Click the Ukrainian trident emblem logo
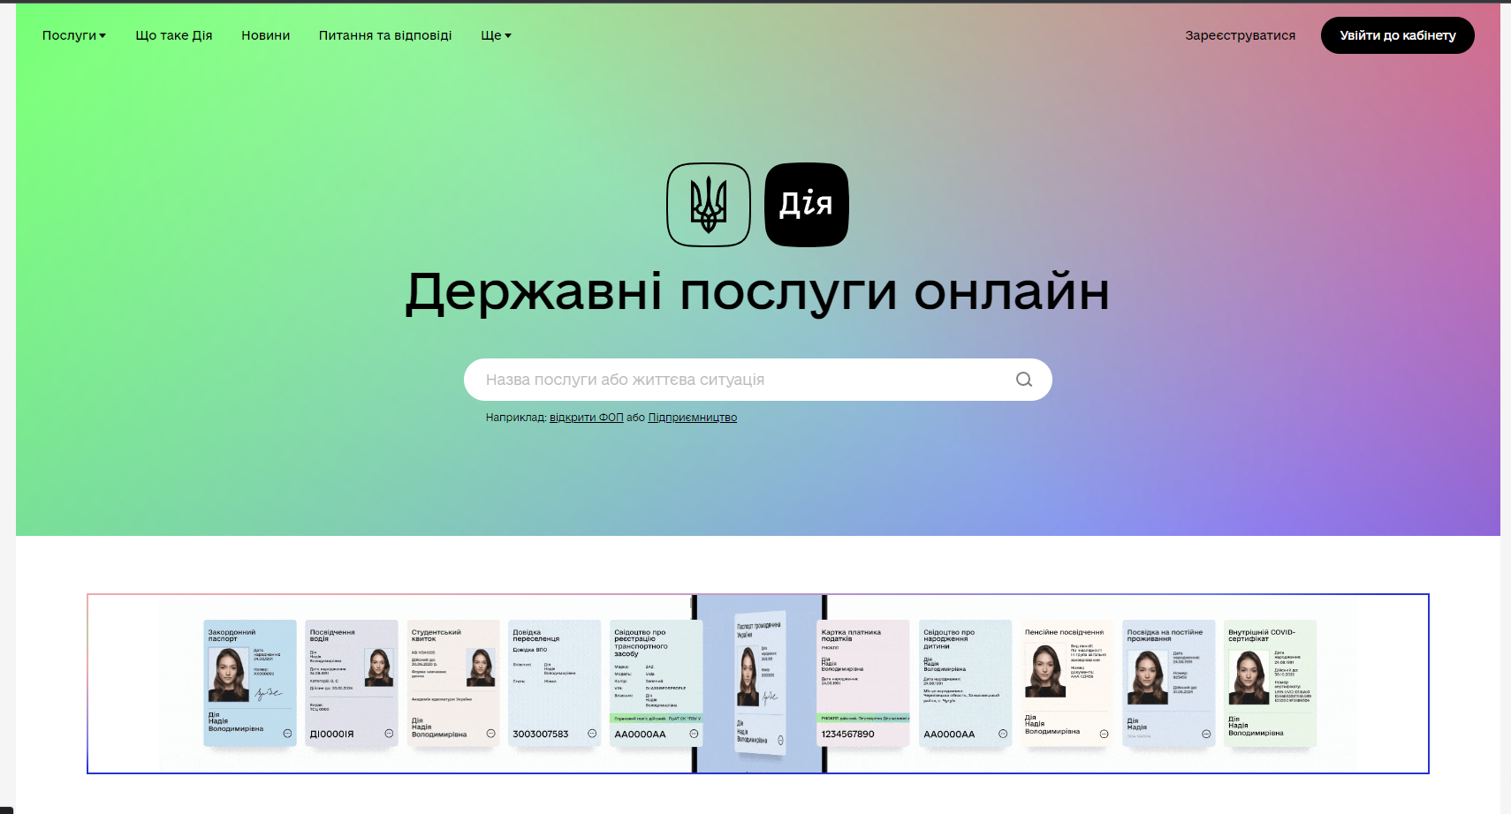The height and width of the screenshot is (814, 1511). (708, 205)
